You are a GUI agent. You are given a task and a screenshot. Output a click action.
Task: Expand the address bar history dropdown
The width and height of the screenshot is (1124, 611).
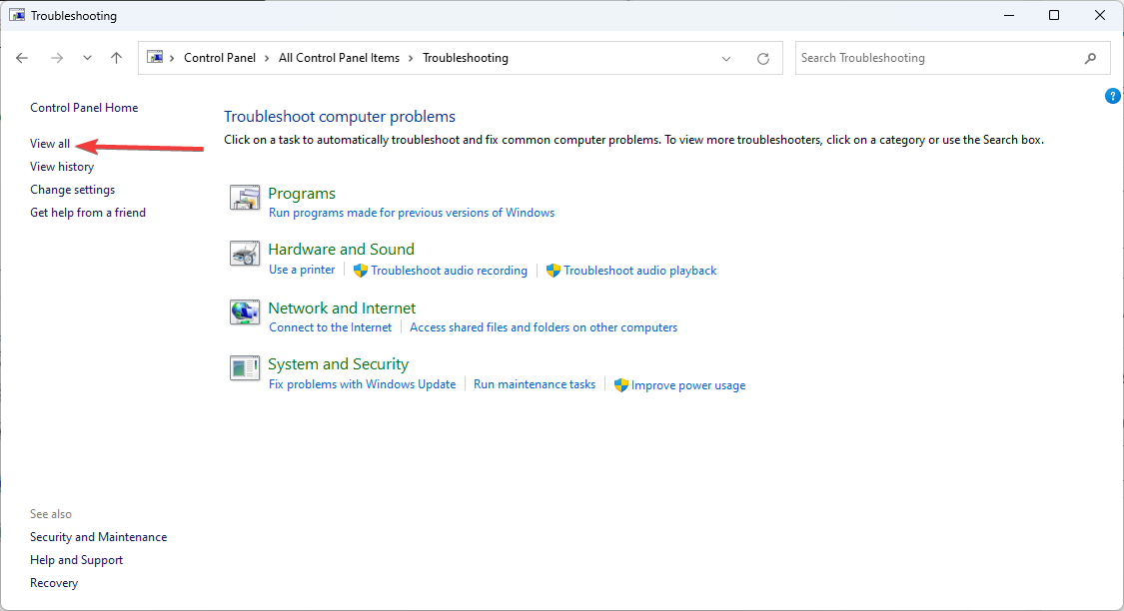[x=726, y=59]
